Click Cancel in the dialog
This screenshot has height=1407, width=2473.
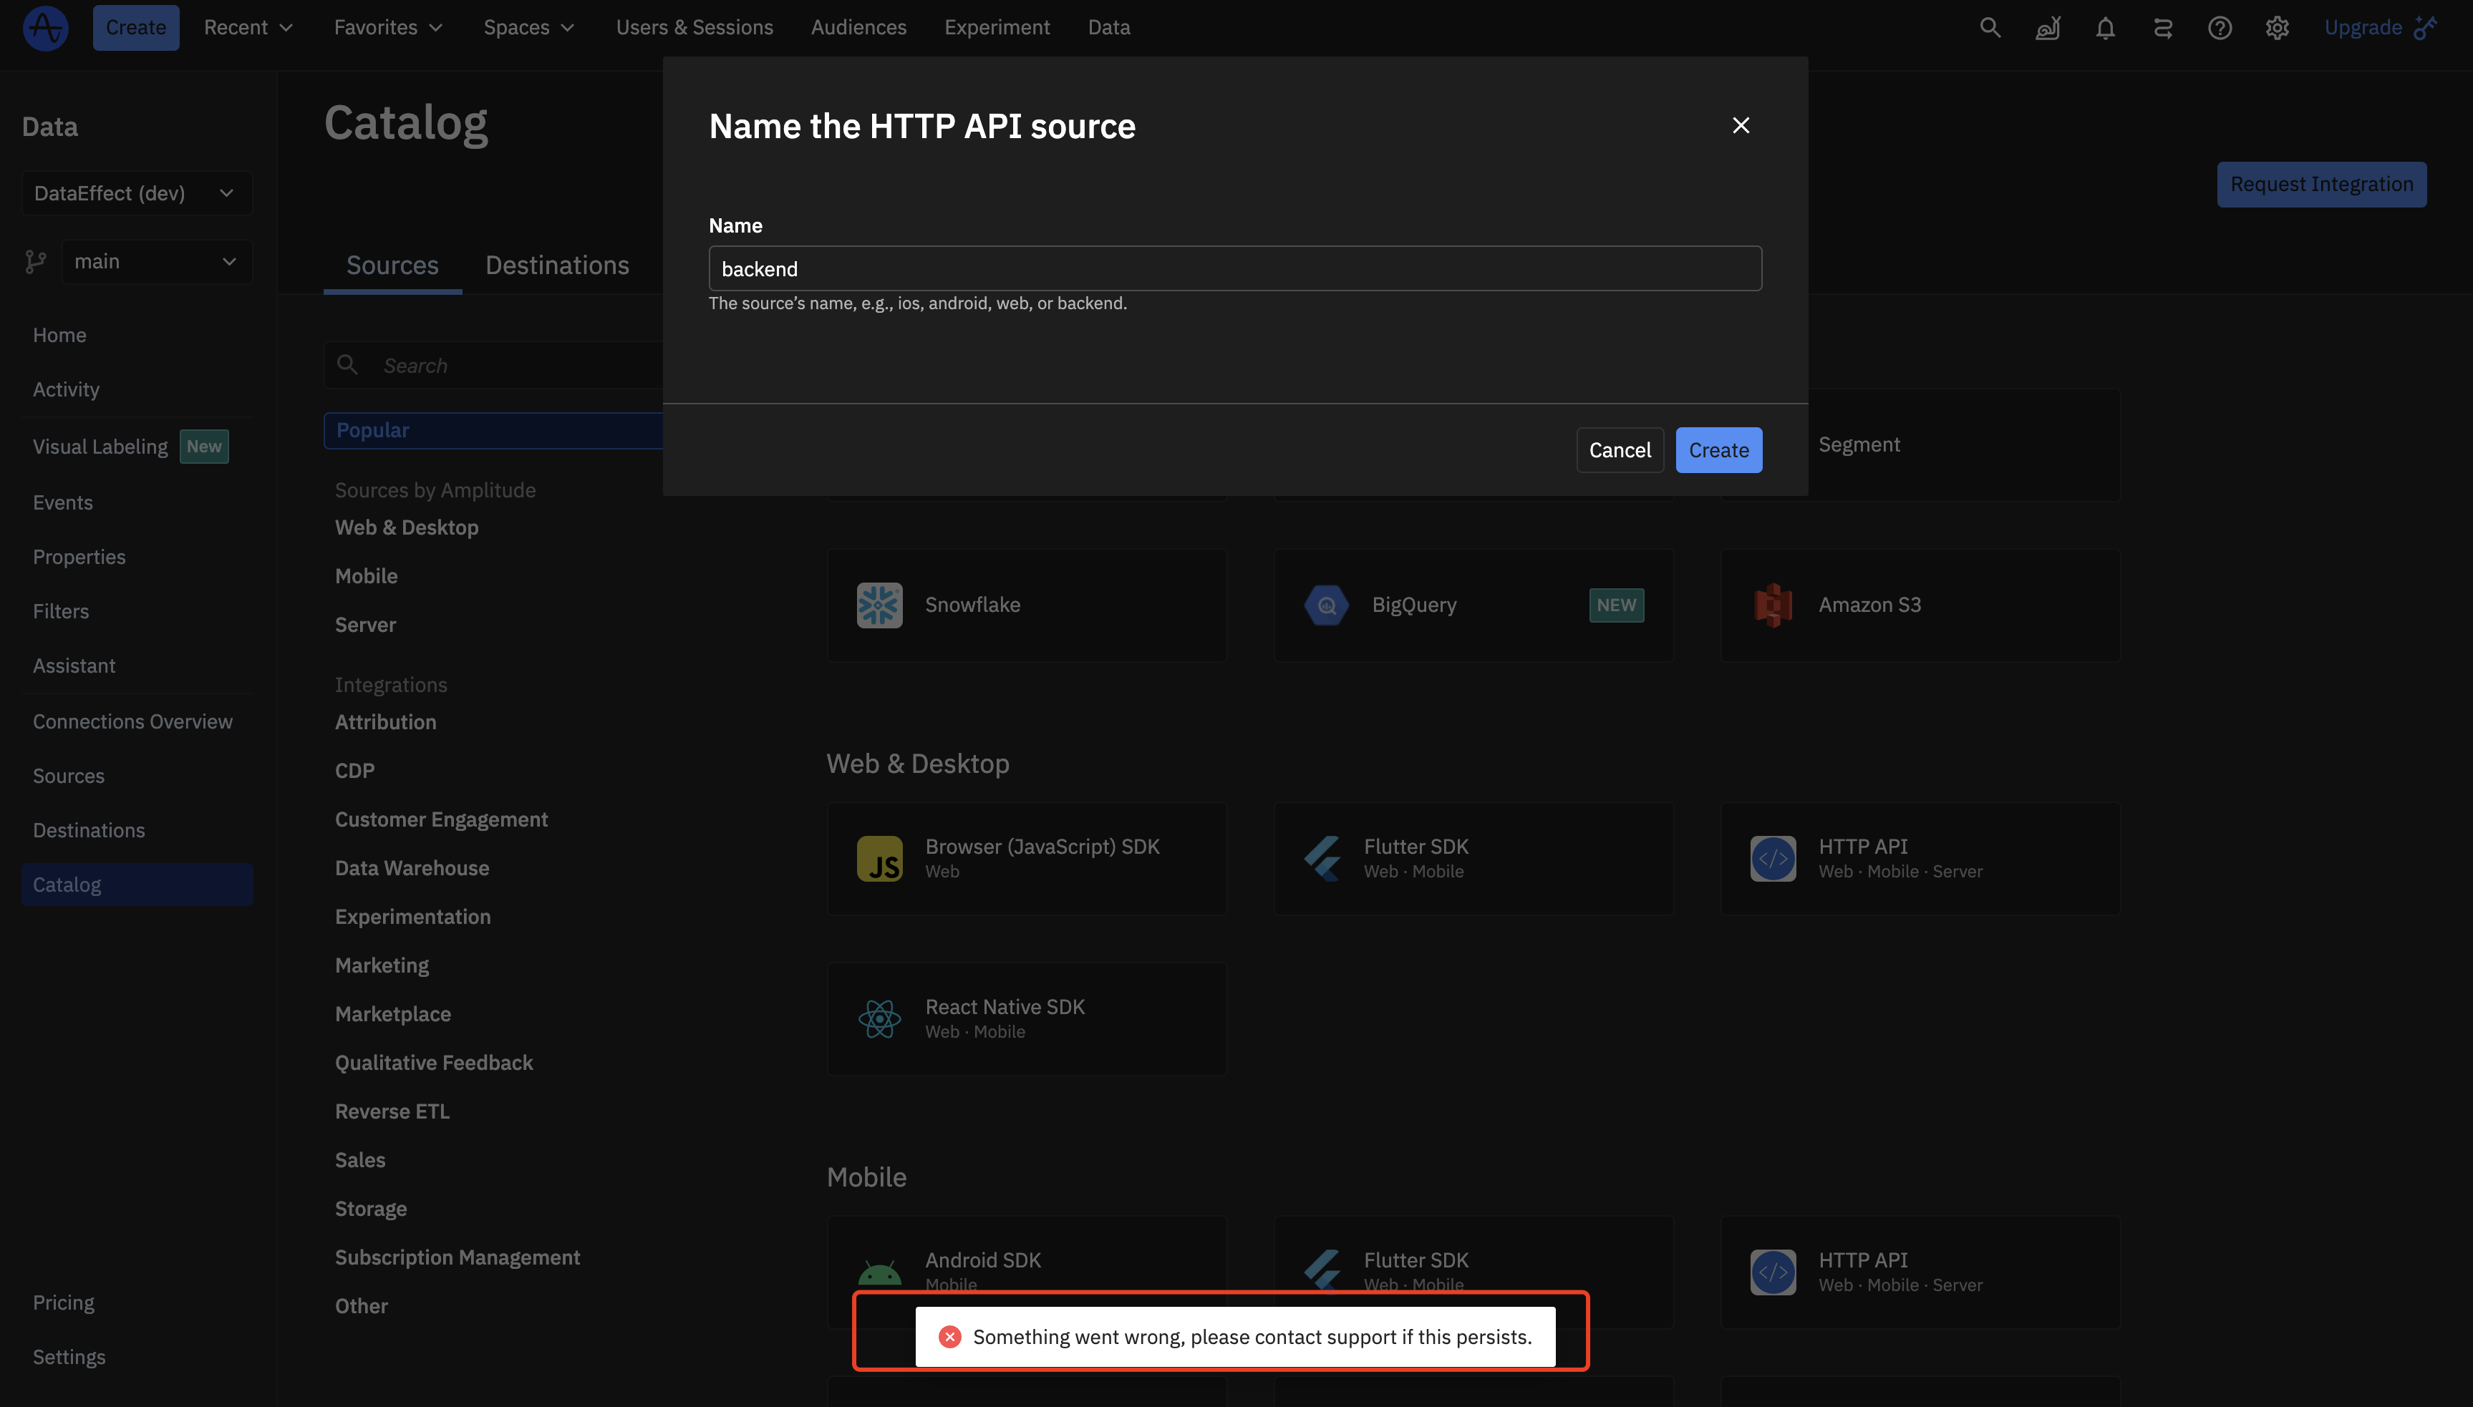pos(1620,450)
